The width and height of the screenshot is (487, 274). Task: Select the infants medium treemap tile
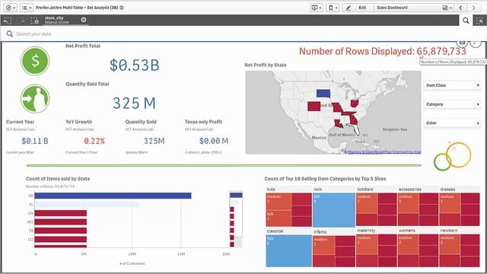pos(324,245)
